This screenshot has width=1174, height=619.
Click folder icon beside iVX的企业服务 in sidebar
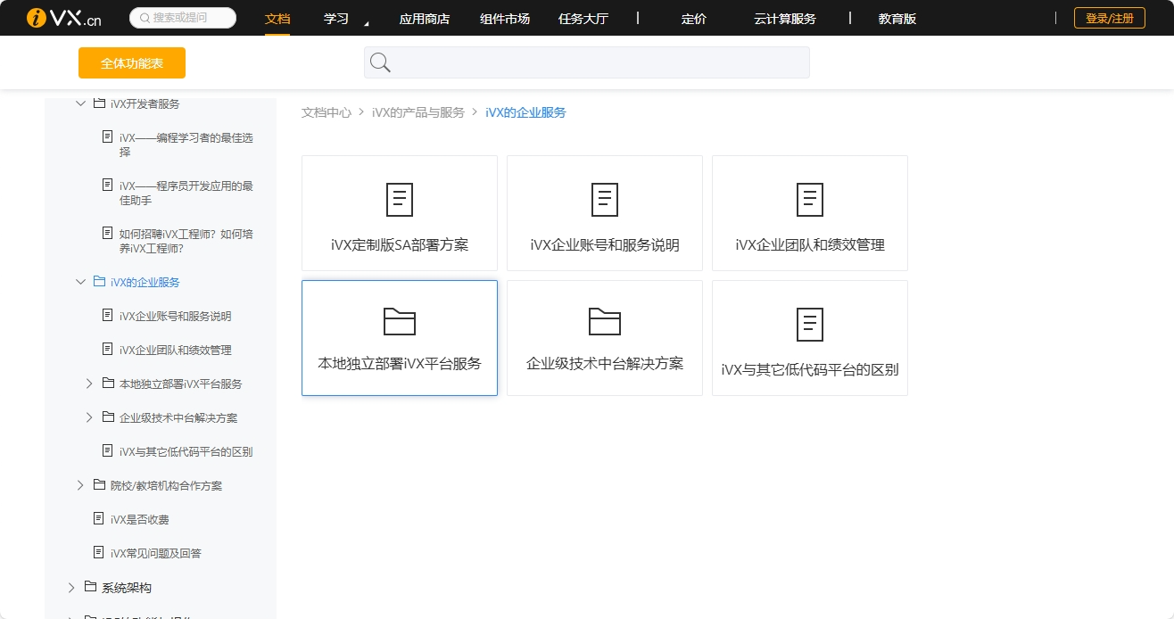point(99,282)
